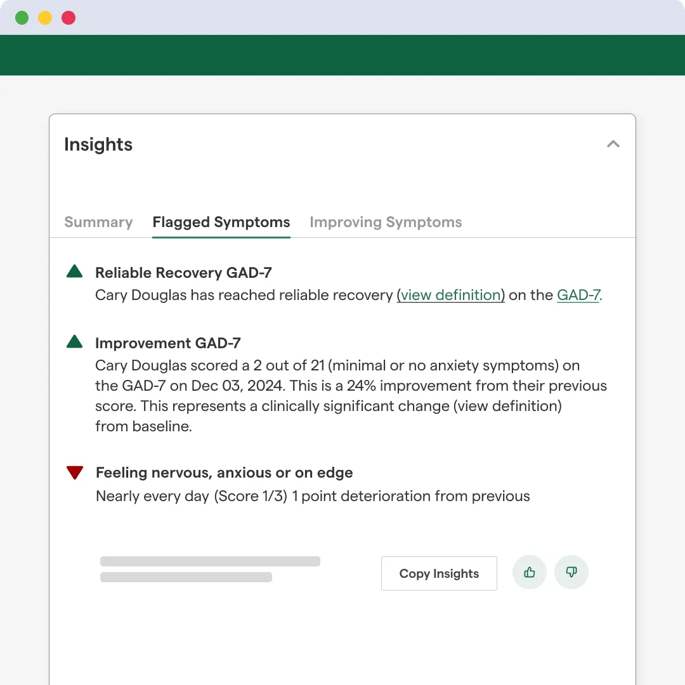Open the Improving Symptoms tab

[x=386, y=222]
